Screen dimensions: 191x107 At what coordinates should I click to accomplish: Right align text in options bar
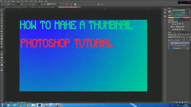(64, 4)
